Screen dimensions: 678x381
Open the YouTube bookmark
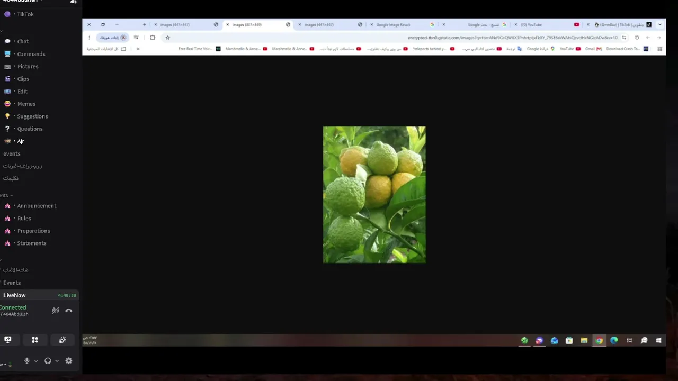570,49
